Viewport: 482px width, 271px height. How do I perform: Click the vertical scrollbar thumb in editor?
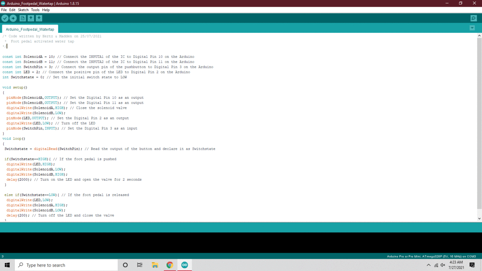pos(479,124)
